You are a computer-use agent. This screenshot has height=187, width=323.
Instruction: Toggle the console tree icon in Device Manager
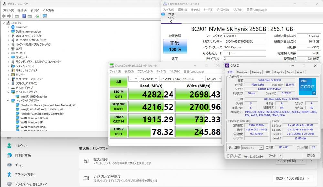coord(17,16)
